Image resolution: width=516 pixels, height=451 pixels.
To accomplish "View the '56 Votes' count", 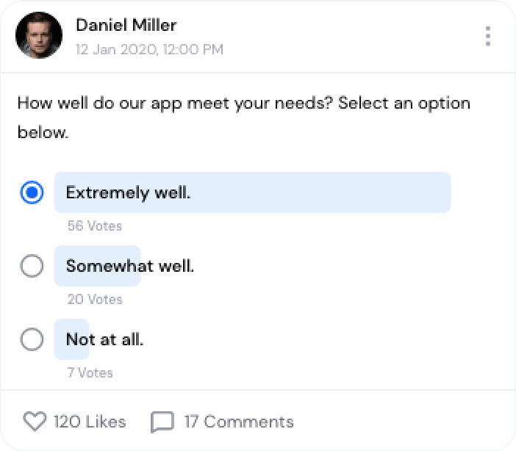I will coord(95,225).
